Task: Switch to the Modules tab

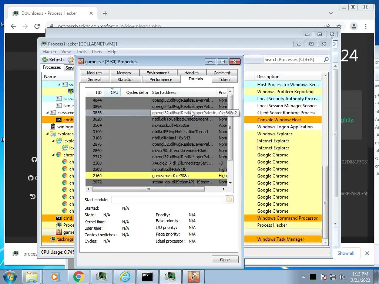Action: 94,73
